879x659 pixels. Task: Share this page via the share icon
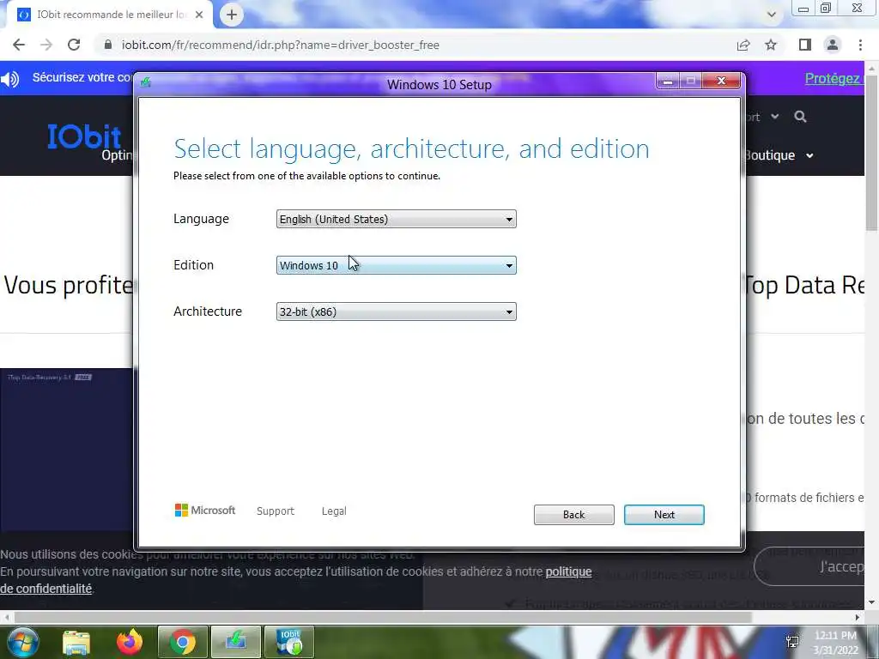743,45
